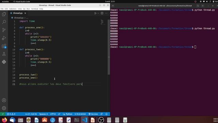Open Help from the dock
Image resolution: width=218 pixels, height=123 pixels.
pyautogui.click(x=52, y=120)
